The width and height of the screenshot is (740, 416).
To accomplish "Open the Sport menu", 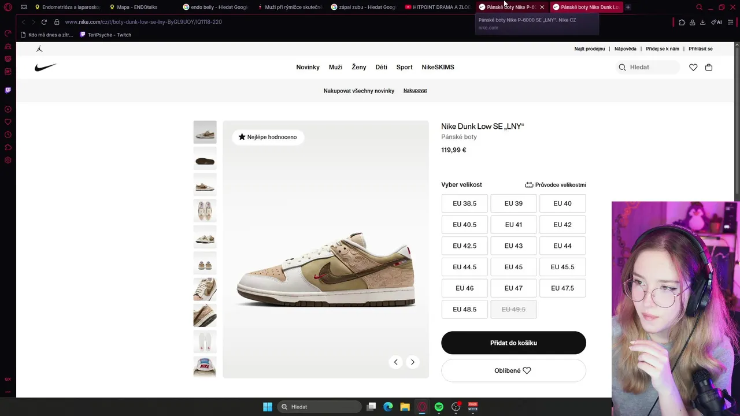I will click(404, 67).
